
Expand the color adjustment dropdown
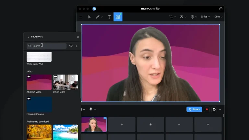196,17
